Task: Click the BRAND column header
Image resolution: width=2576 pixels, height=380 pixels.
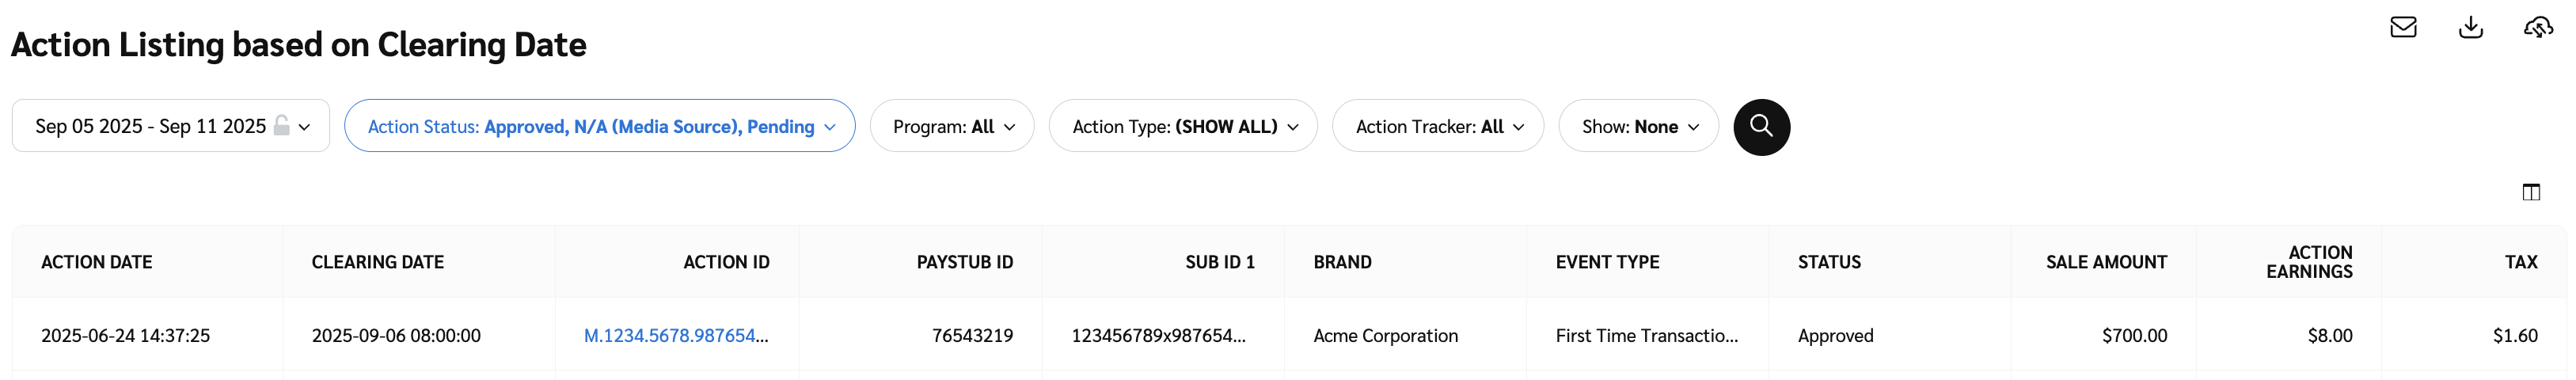Action: (1342, 262)
